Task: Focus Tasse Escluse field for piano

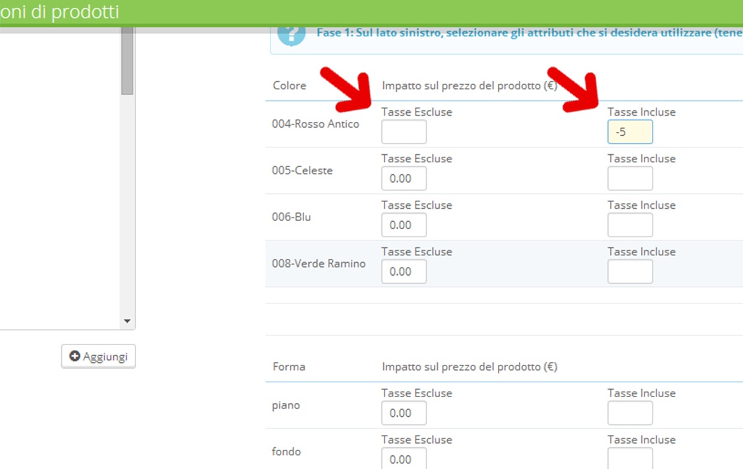Action: click(404, 413)
